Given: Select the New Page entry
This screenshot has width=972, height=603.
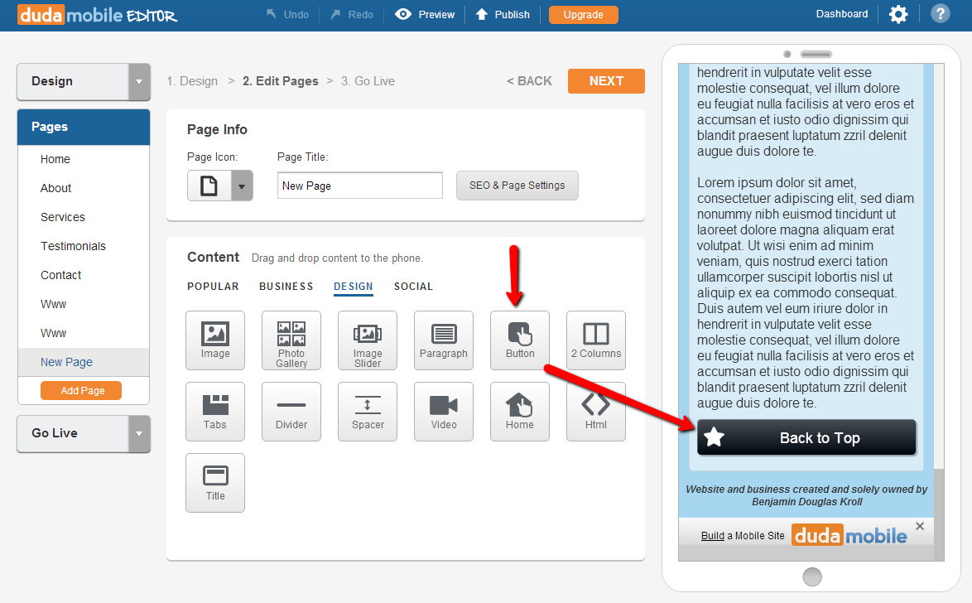Looking at the screenshot, I should pyautogui.click(x=84, y=362).
